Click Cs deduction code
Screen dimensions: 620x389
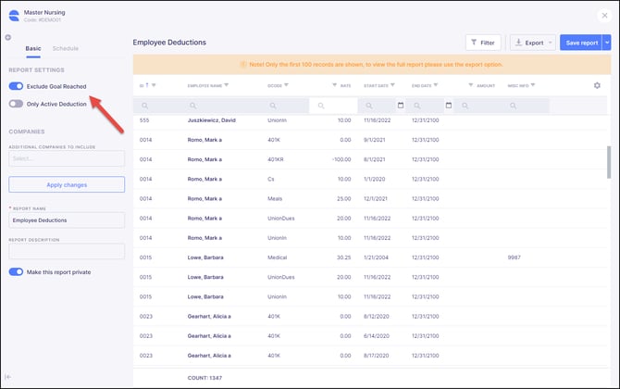[x=271, y=180]
